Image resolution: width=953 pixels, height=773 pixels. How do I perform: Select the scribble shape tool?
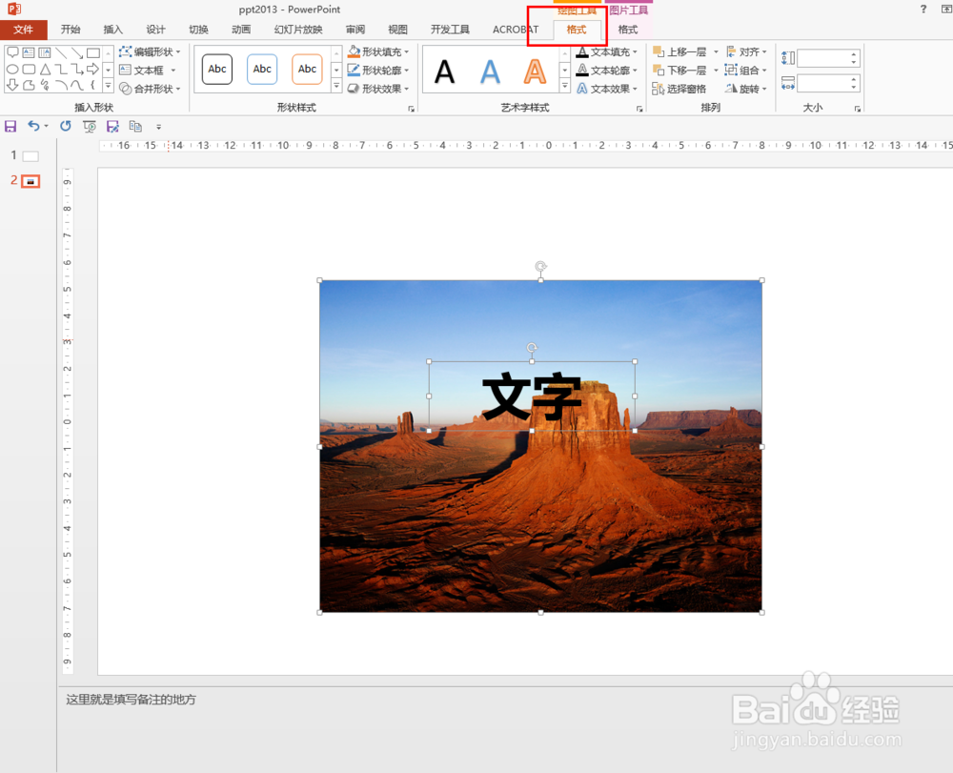click(x=45, y=85)
